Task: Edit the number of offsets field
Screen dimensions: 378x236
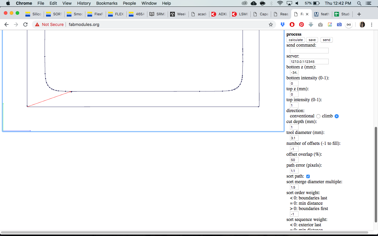Action: coord(294,149)
